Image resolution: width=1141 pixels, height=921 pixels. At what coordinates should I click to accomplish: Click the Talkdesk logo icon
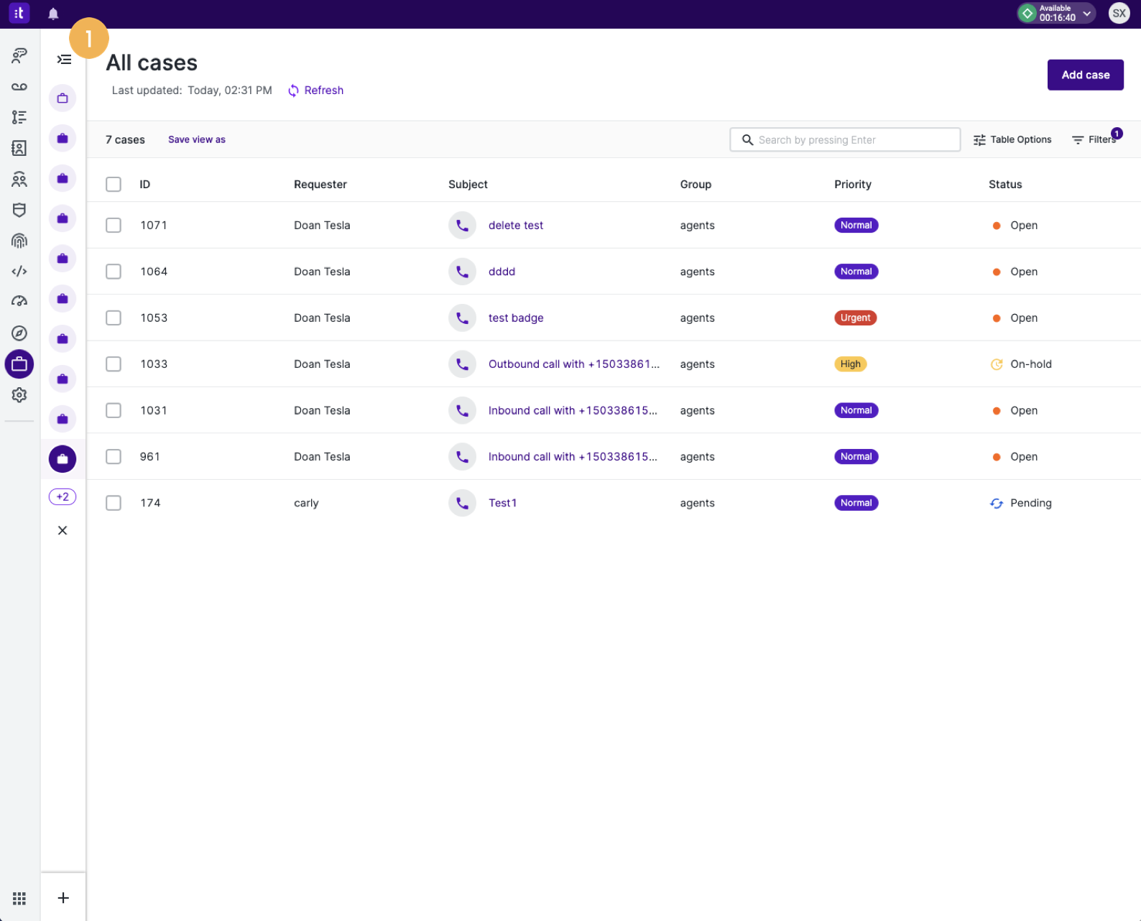[x=19, y=13]
